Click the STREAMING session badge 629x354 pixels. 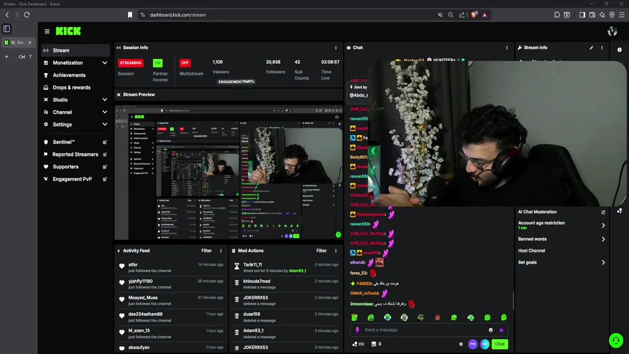point(131,63)
